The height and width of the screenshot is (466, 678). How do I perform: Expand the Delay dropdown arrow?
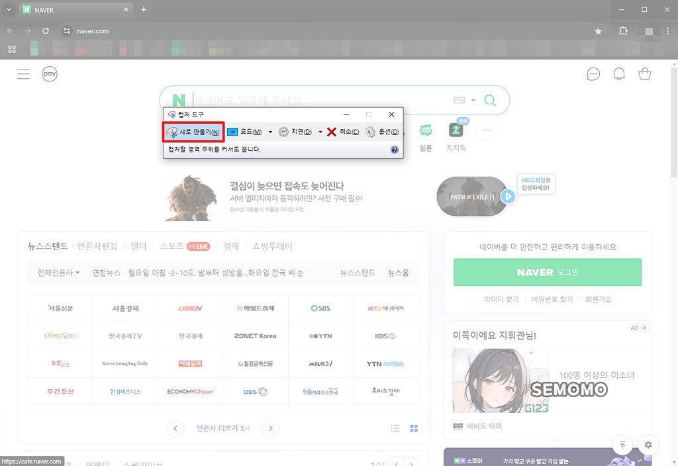(x=320, y=132)
